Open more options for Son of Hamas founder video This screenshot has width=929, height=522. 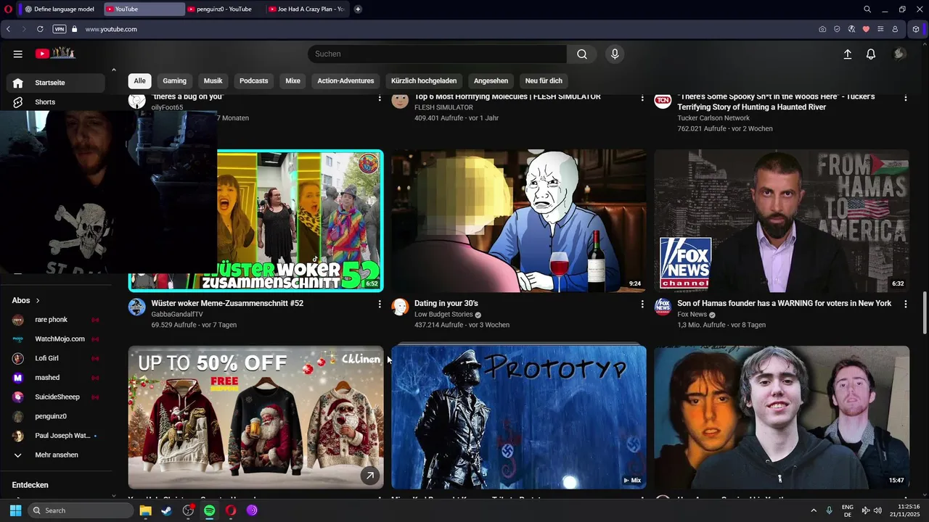pyautogui.click(x=905, y=304)
